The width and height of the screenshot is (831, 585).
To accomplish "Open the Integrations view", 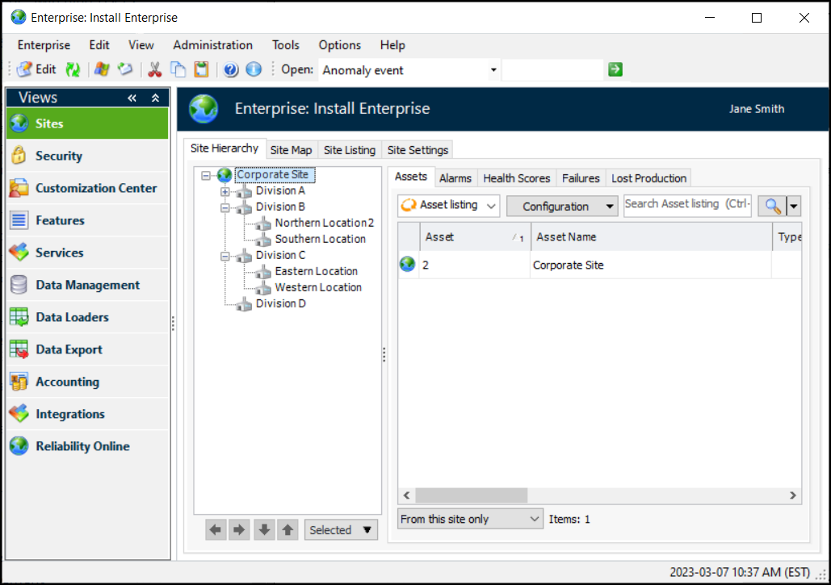I will pos(87,414).
